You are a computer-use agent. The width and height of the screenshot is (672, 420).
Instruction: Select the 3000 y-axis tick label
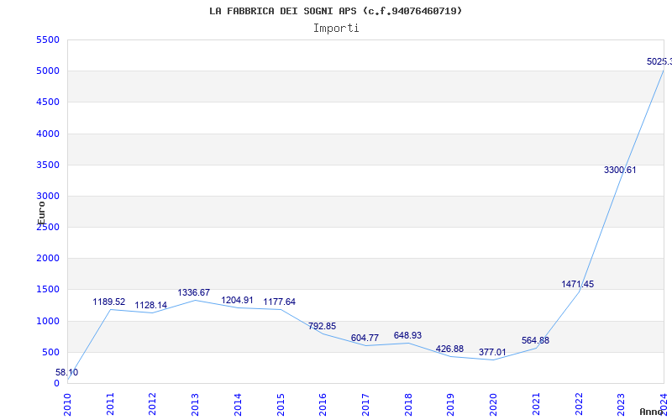[48, 196]
